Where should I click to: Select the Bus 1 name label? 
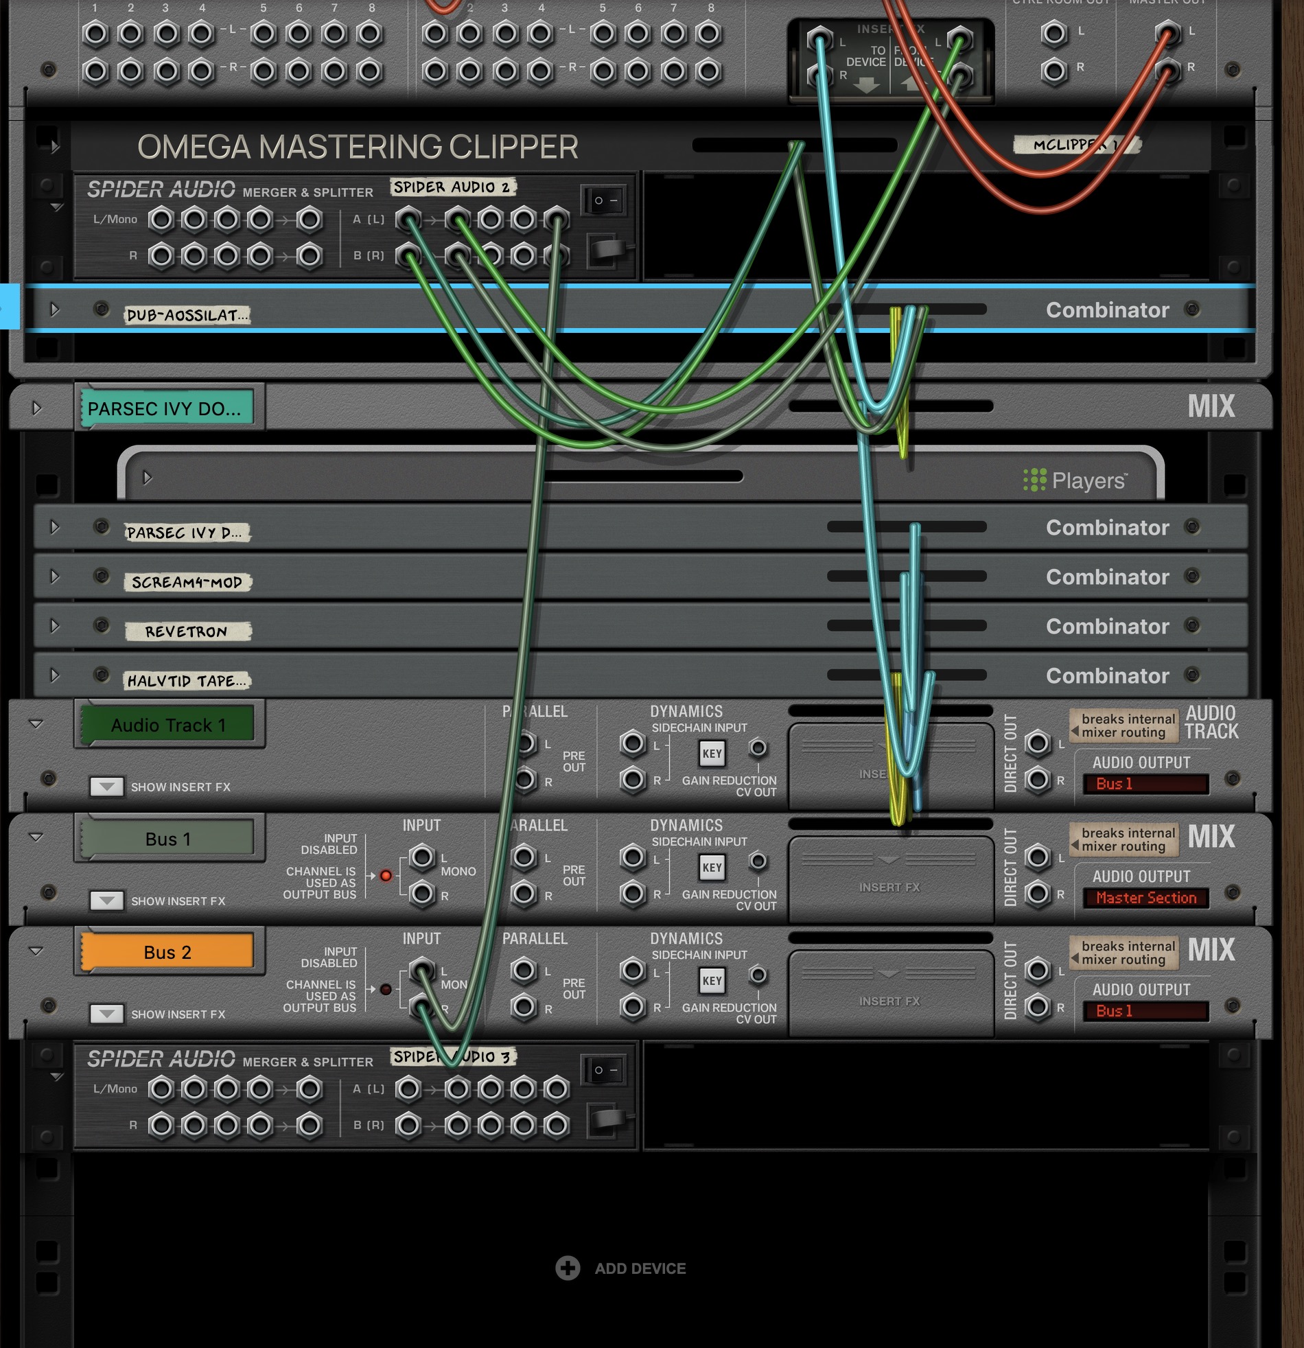coord(168,838)
